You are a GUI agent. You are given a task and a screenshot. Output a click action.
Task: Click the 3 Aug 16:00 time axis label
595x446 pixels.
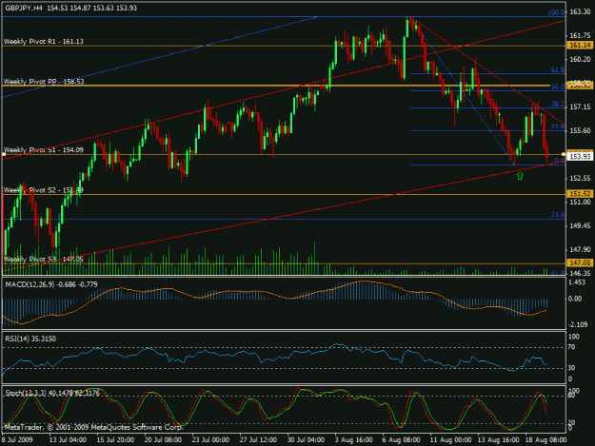(353, 440)
